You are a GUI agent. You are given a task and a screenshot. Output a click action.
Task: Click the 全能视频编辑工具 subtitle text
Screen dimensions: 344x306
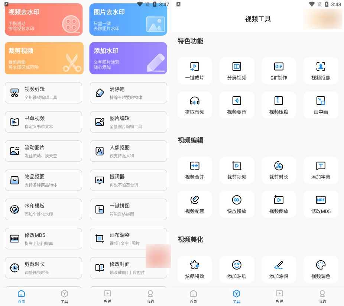41,97
